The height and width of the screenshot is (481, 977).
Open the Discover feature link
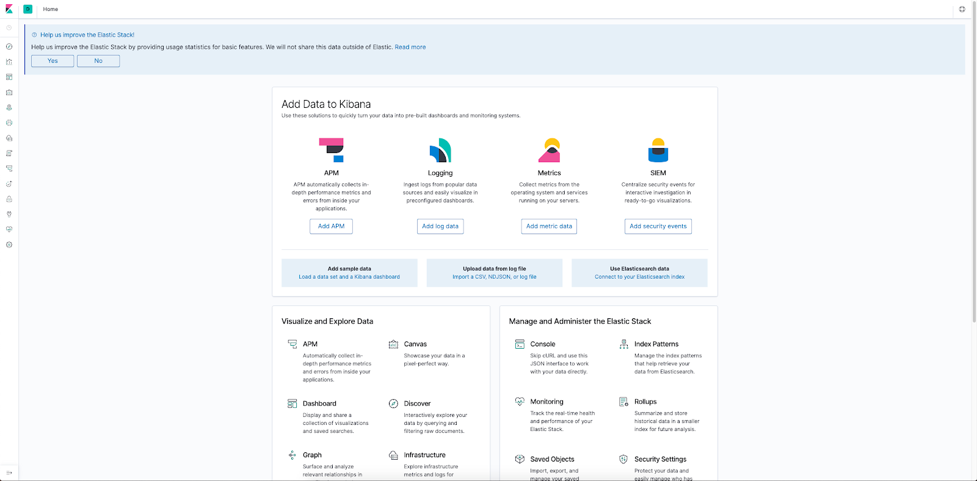pyautogui.click(x=417, y=404)
